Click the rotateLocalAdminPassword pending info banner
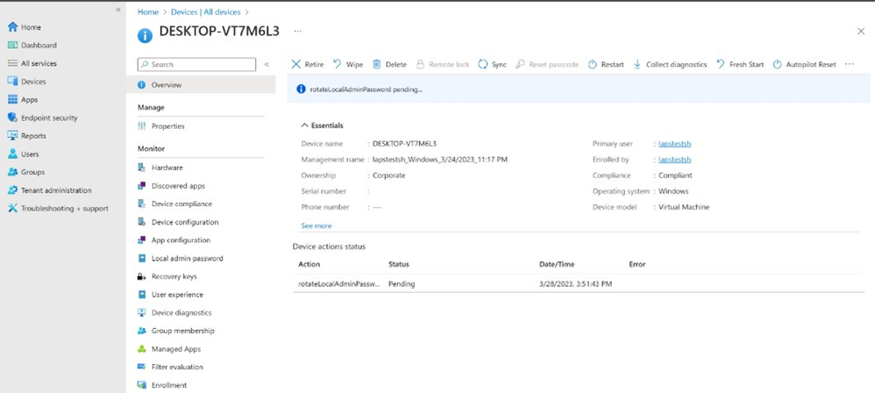 point(578,89)
